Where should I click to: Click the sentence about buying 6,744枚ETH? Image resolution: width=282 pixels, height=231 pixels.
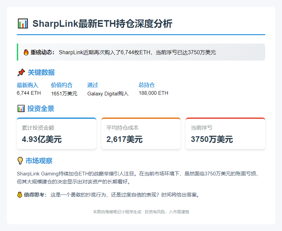[137, 52]
